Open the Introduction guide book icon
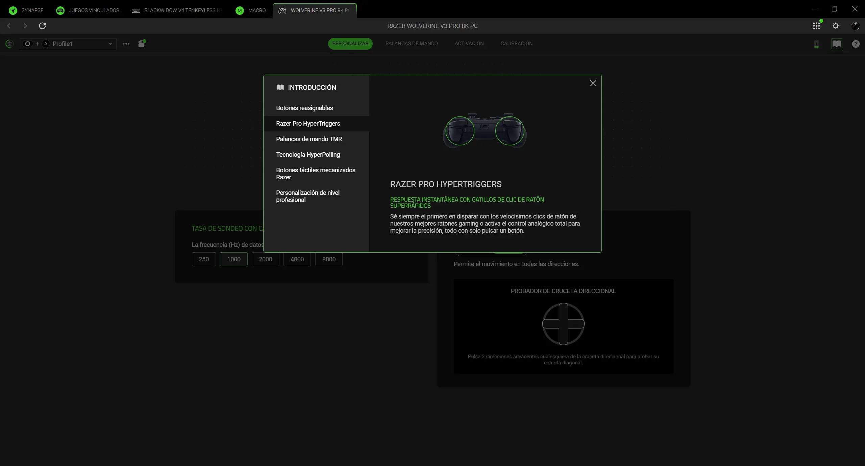Screen dimensions: 865x466 tap(837, 44)
